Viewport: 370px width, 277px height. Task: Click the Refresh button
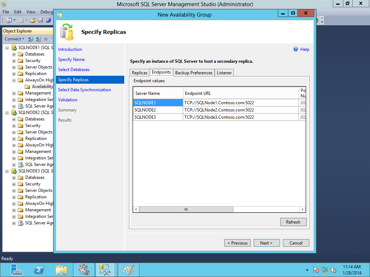click(293, 222)
